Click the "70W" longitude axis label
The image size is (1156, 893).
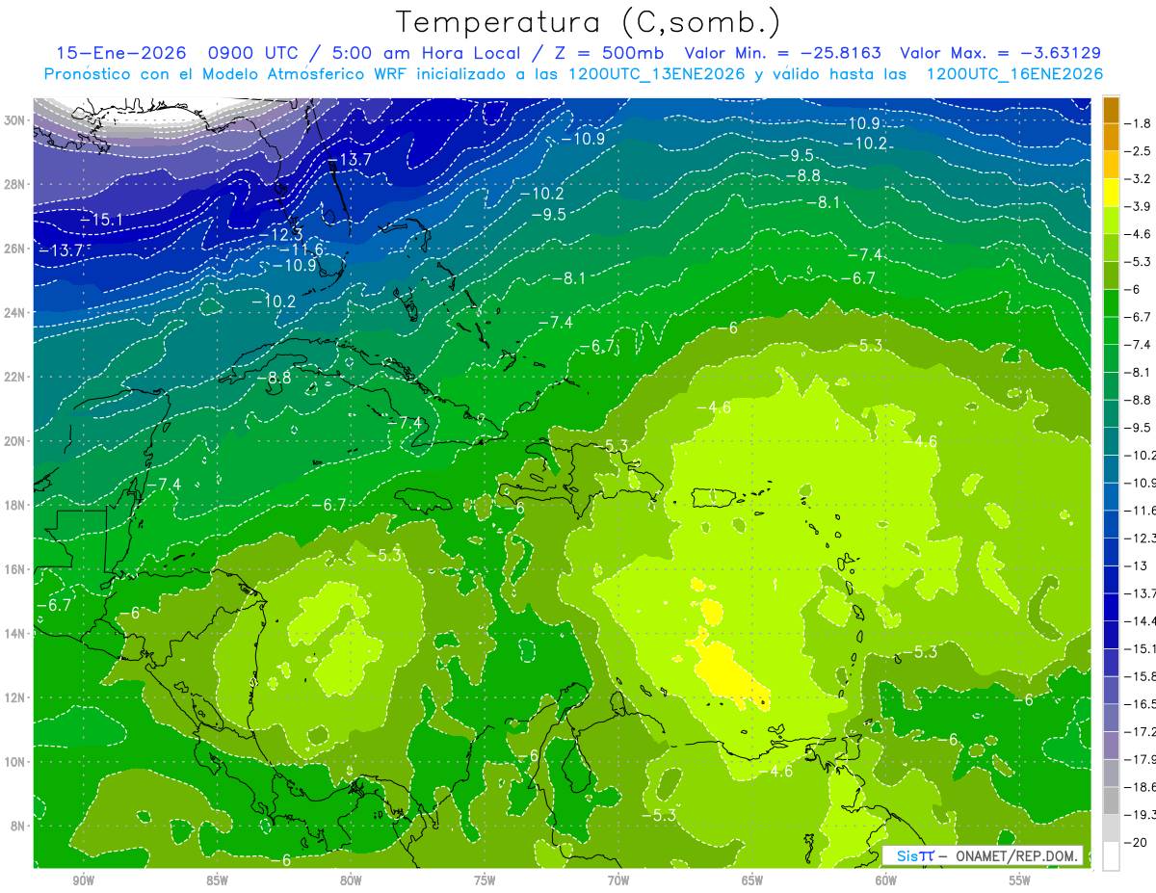[x=618, y=881]
